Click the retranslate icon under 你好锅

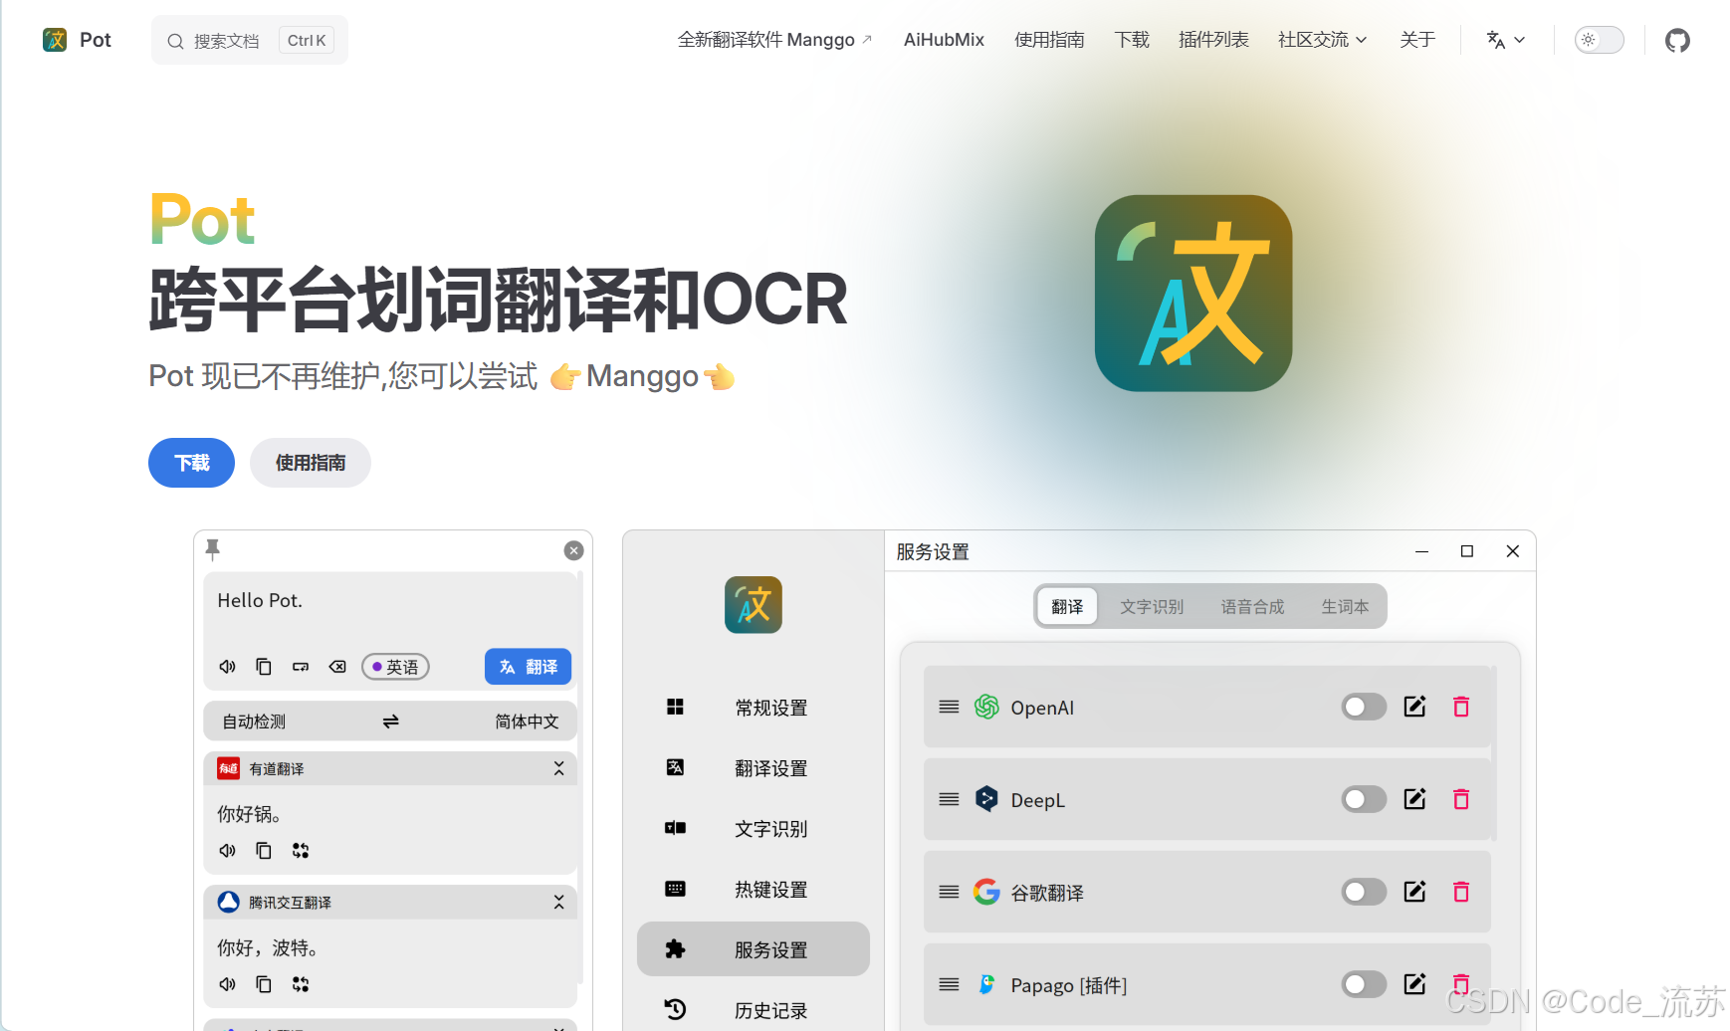point(301,851)
